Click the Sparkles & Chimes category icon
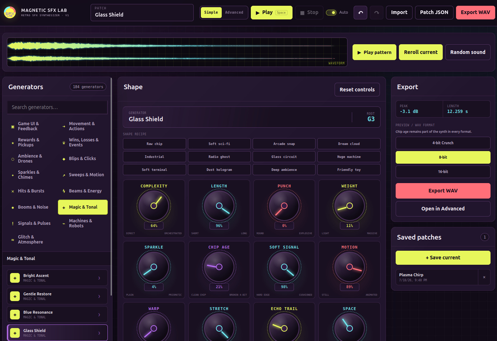 pyautogui.click(x=13, y=175)
